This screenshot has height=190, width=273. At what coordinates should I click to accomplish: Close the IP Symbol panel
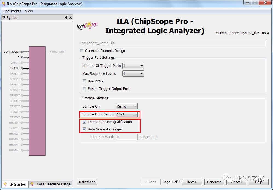click(x=71, y=17)
